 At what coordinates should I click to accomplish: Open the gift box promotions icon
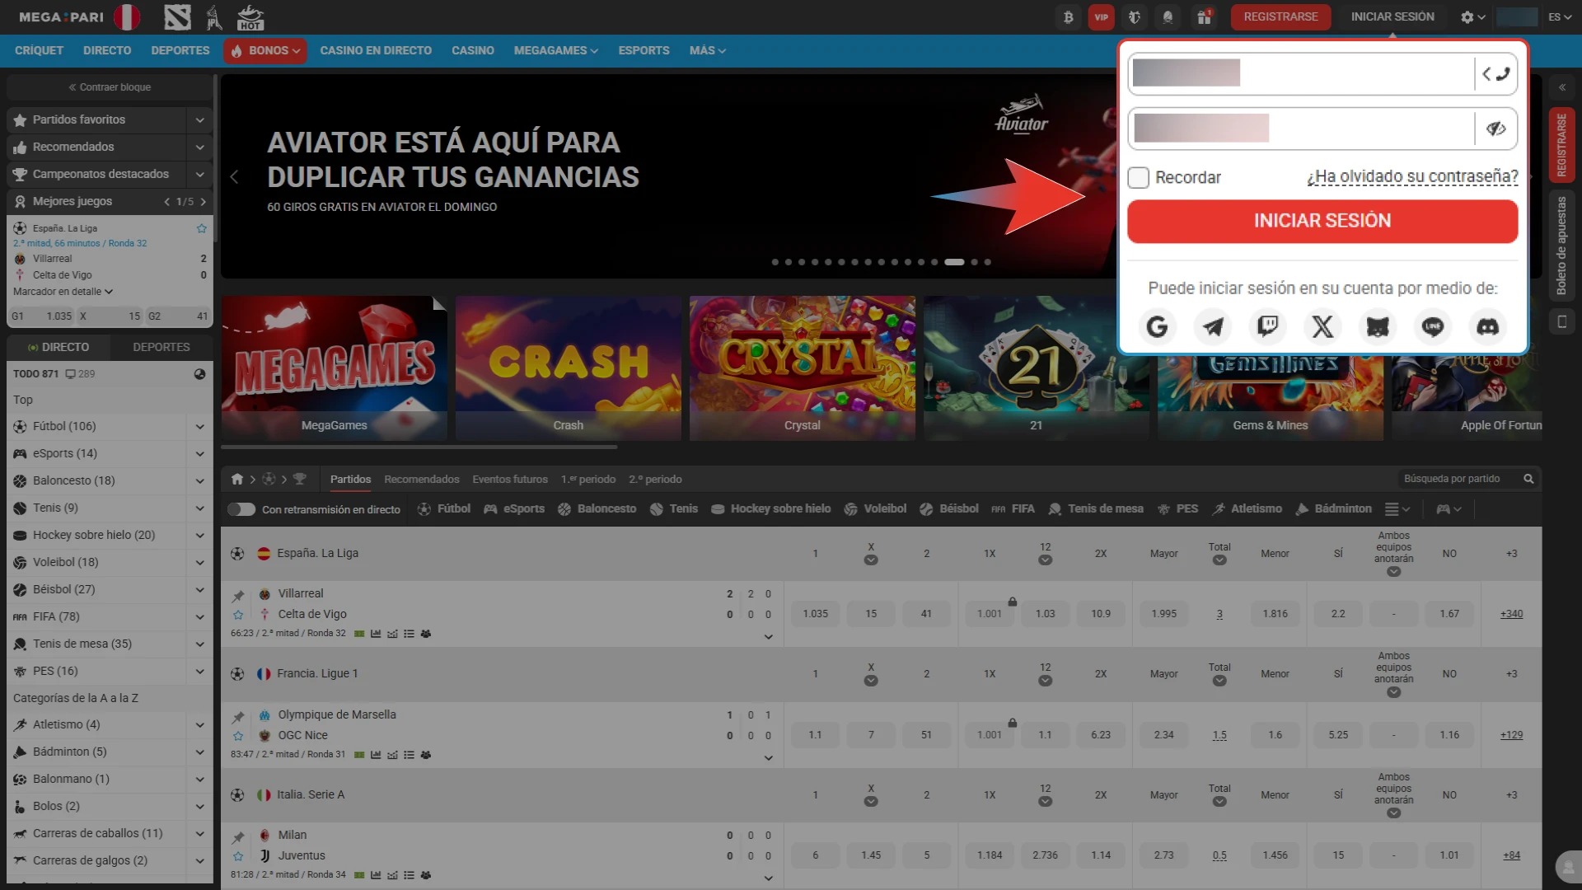pyautogui.click(x=1205, y=16)
